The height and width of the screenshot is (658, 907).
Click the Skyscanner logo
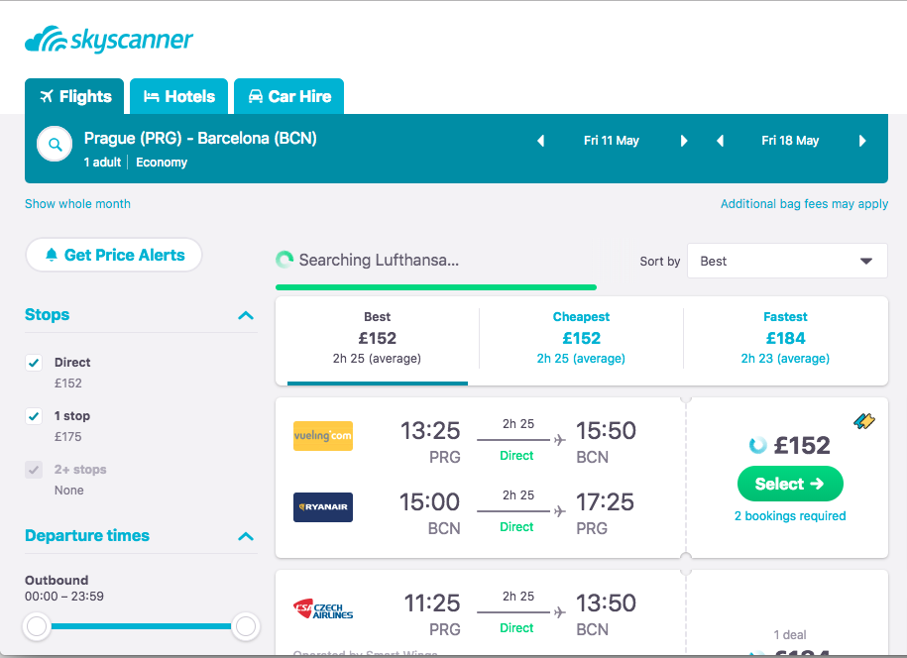click(109, 41)
